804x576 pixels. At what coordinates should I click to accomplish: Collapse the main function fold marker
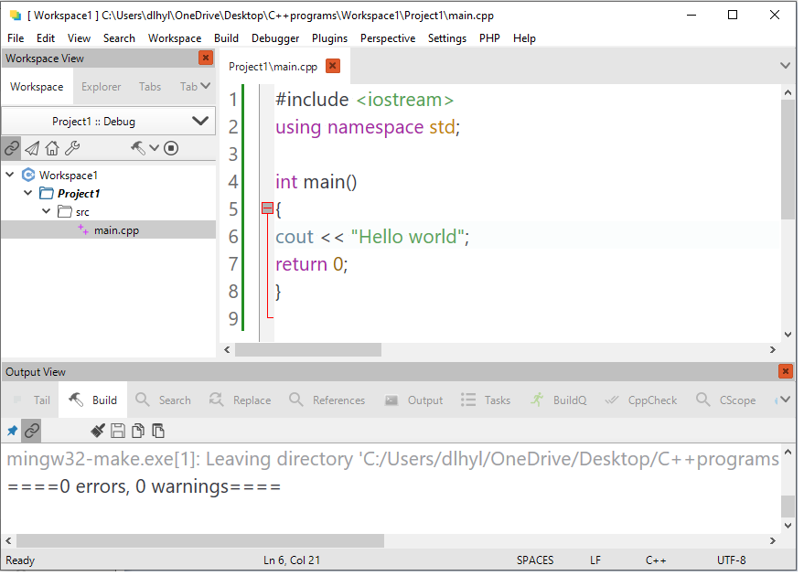267,208
